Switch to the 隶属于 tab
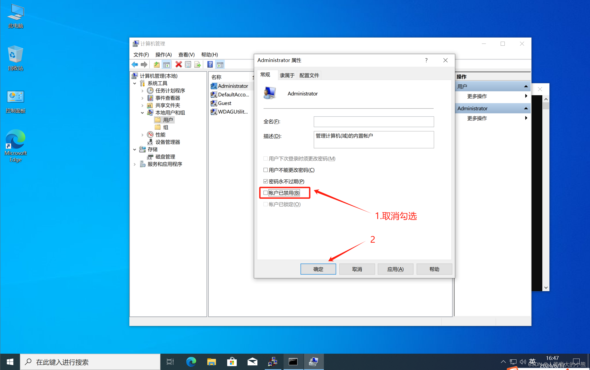Image resolution: width=590 pixels, height=370 pixels. tap(287, 75)
